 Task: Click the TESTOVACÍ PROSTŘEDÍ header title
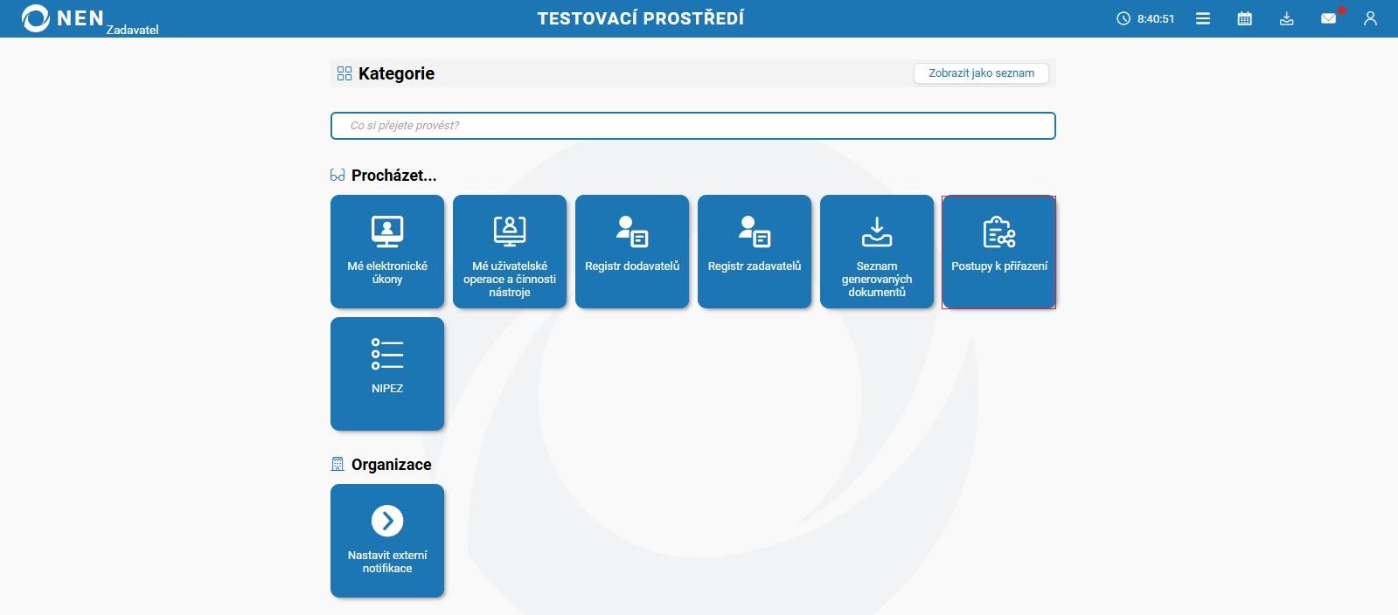640,18
